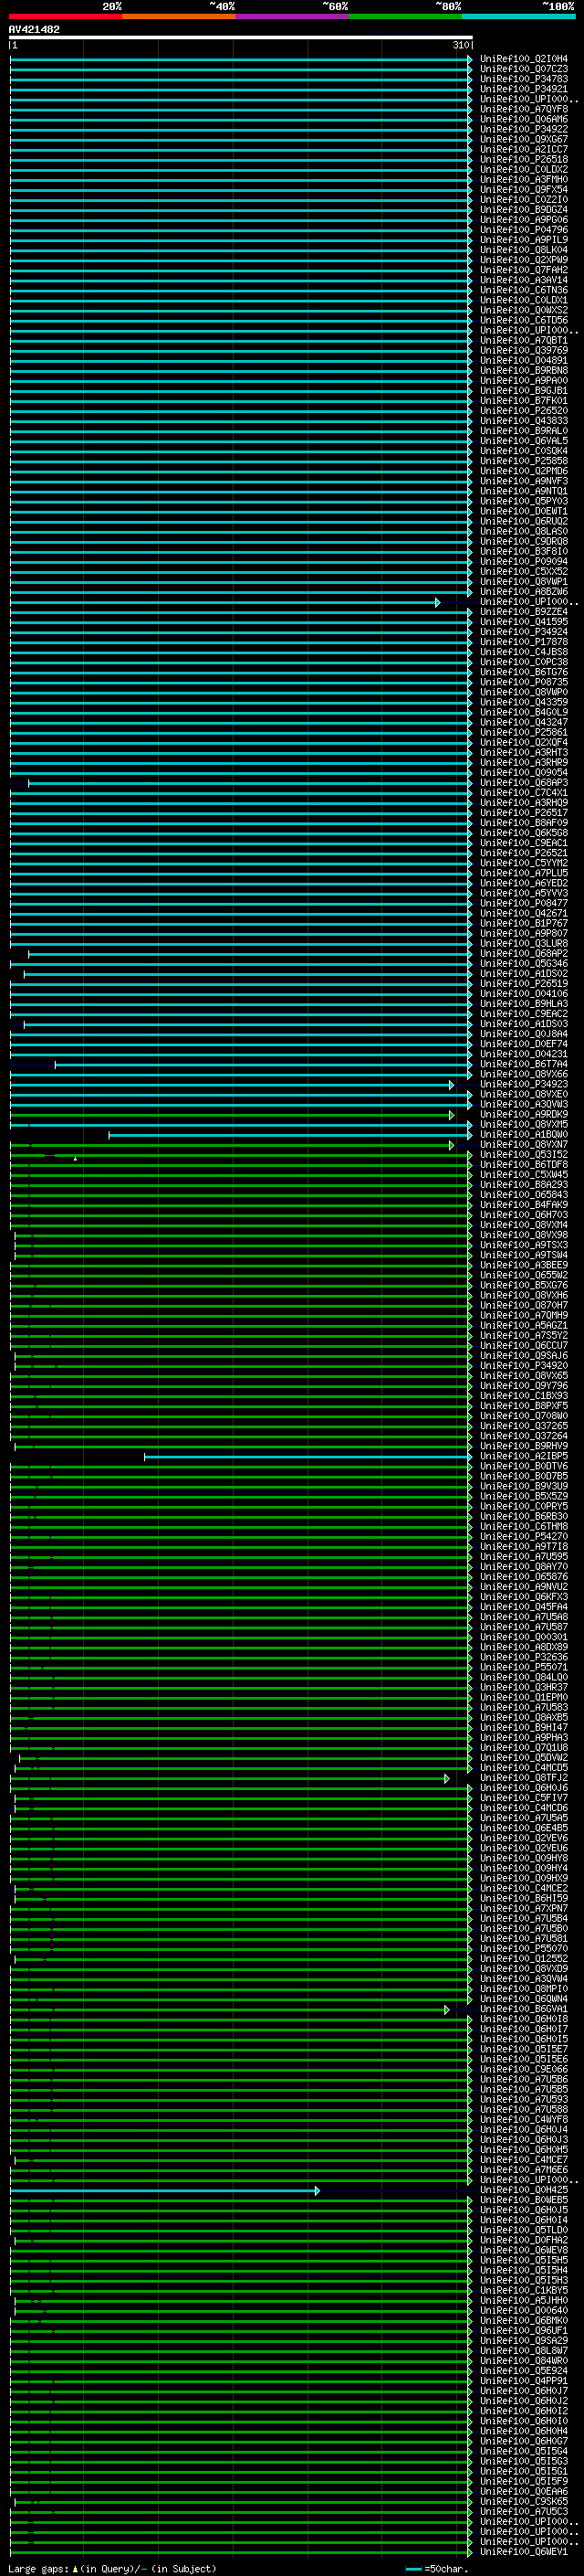This screenshot has width=584, height=2576.
Task: Click hit UniRef100_C0LDX2
Action: pos(524,170)
